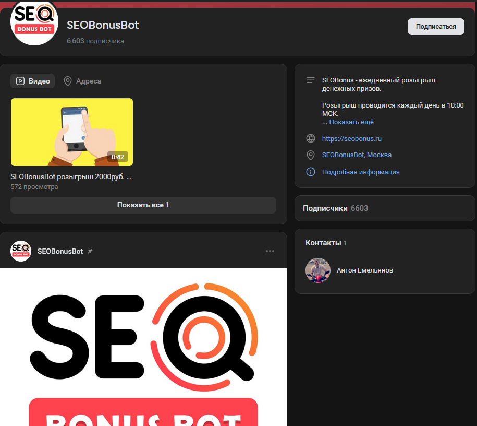Click the map pin icon in Адреса tab
This screenshot has width=477, height=426.
point(68,81)
